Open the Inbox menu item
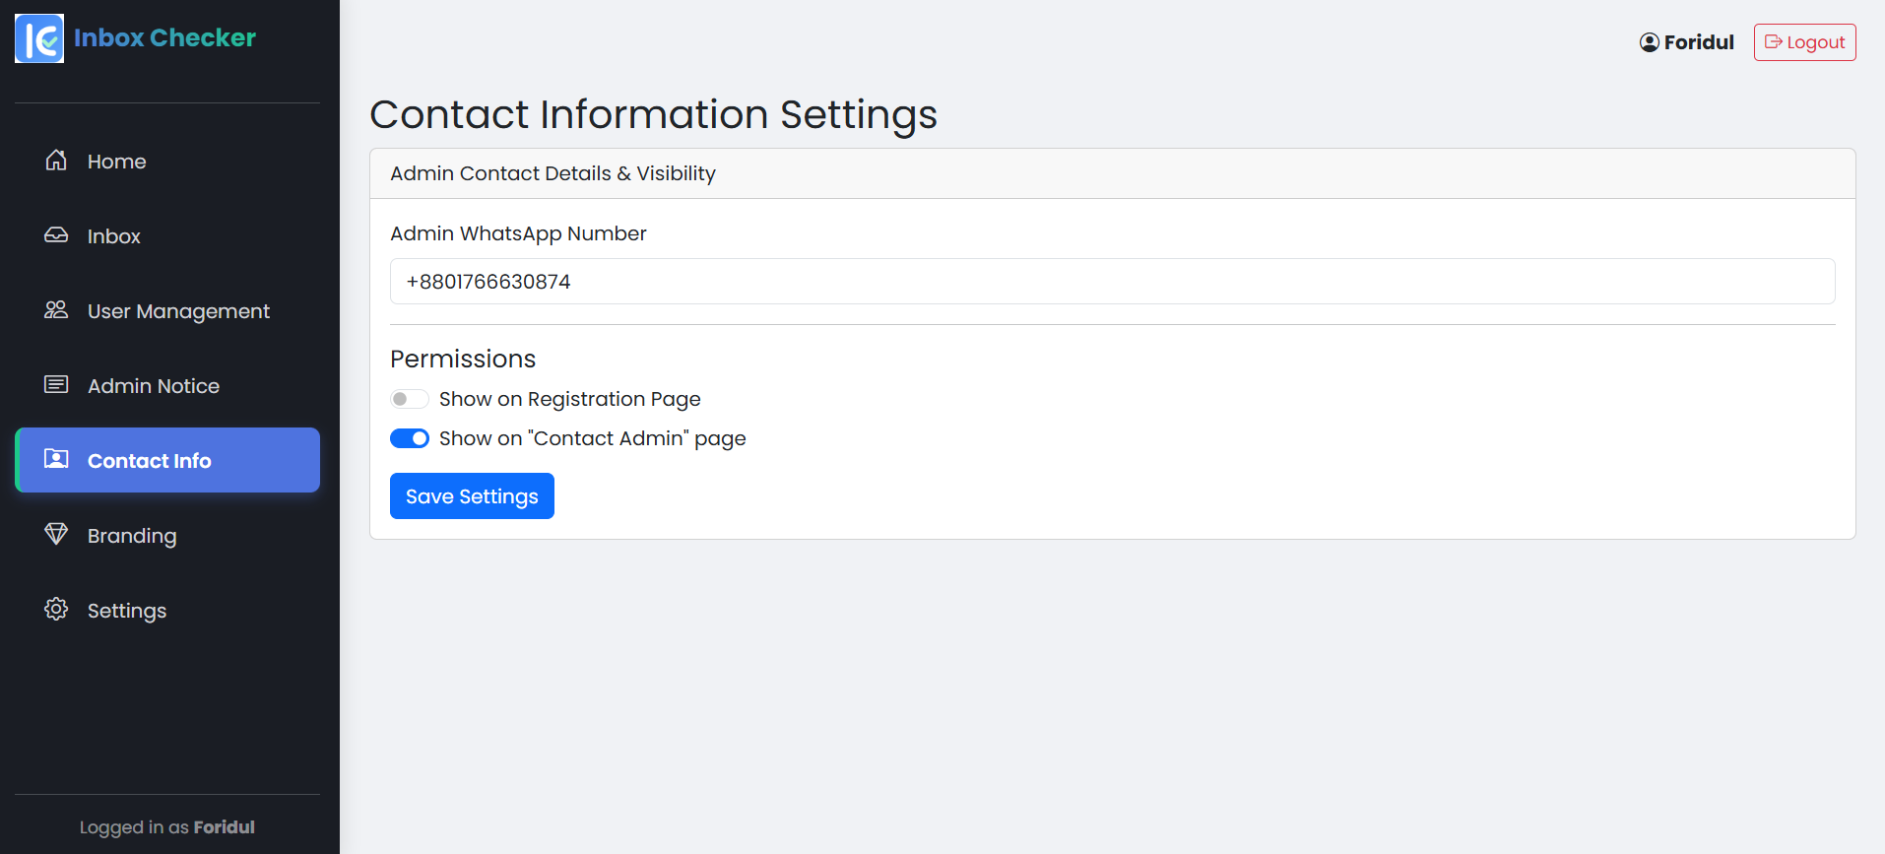The height and width of the screenshot is (854, 1885). point(167,235)
